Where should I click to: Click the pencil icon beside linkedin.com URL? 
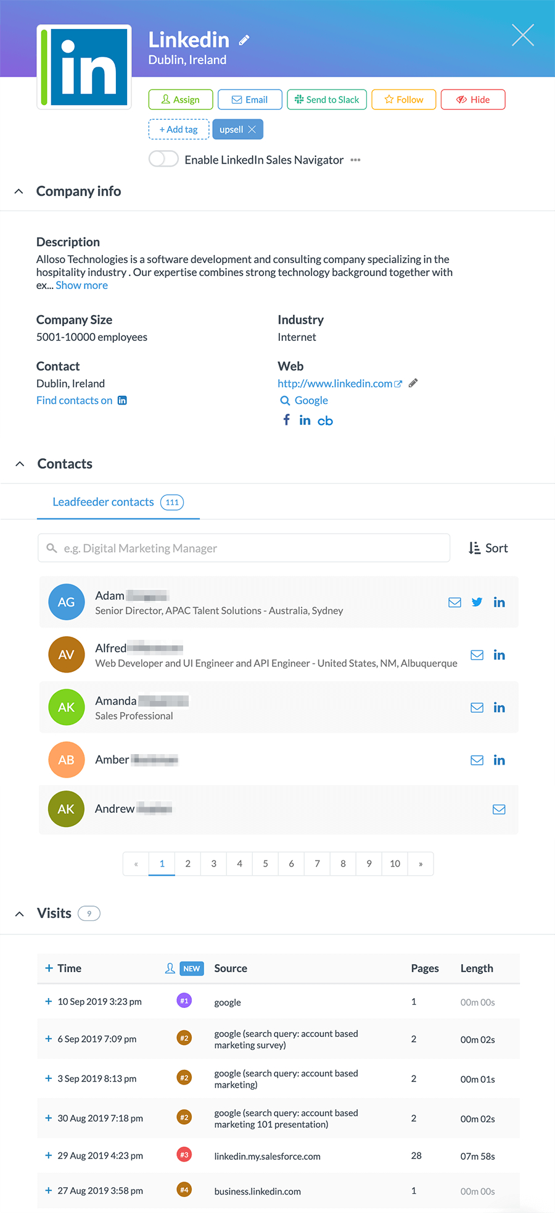point(413,383)
